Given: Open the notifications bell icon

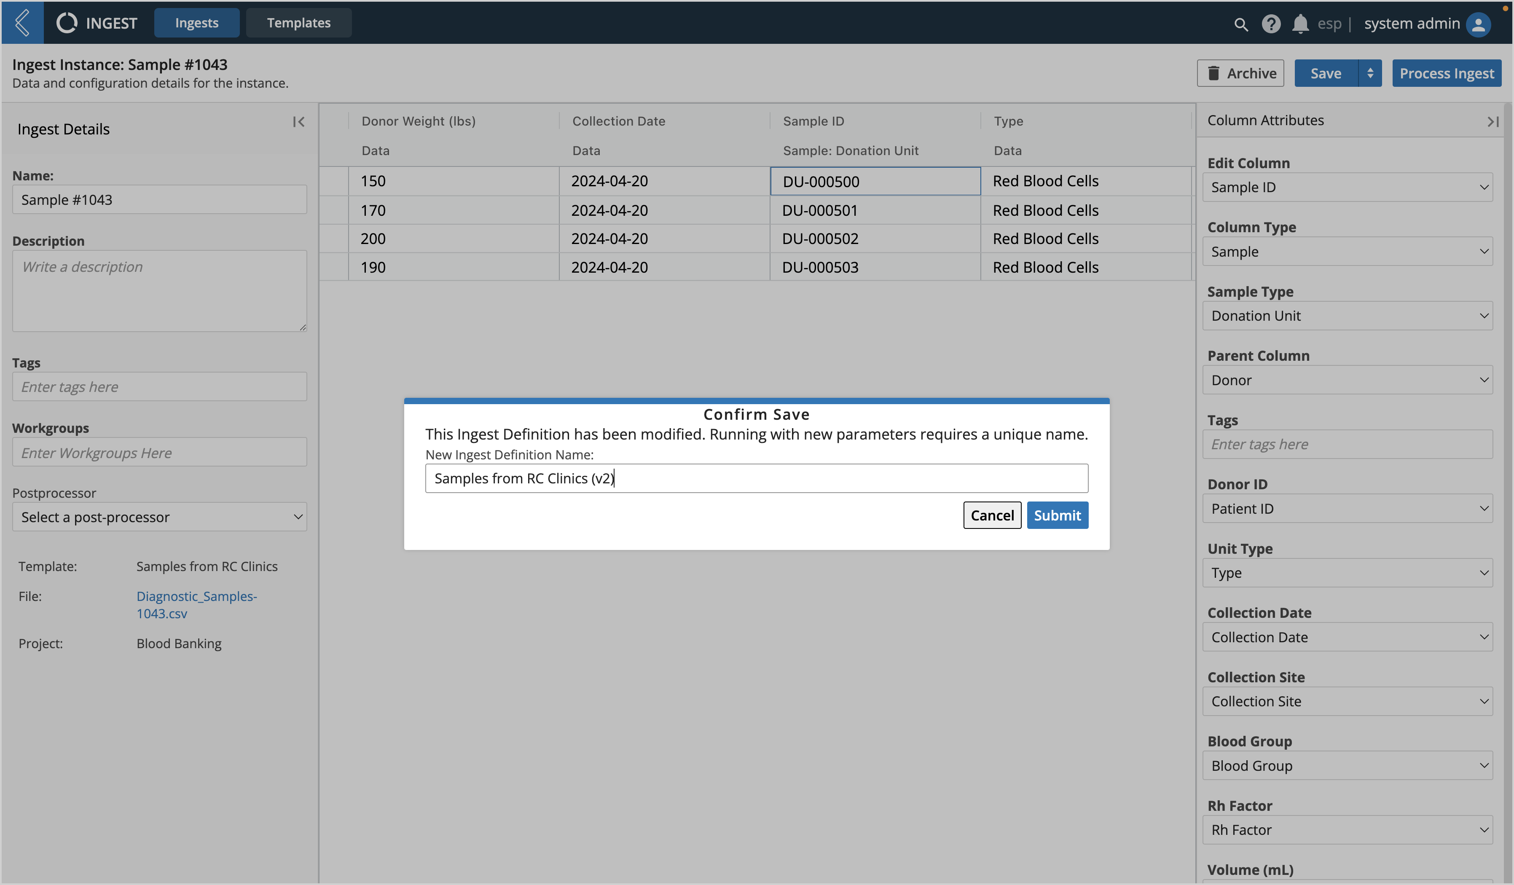Looking at the screenshot, I should pyautogui.click(x=1300, y=24).
